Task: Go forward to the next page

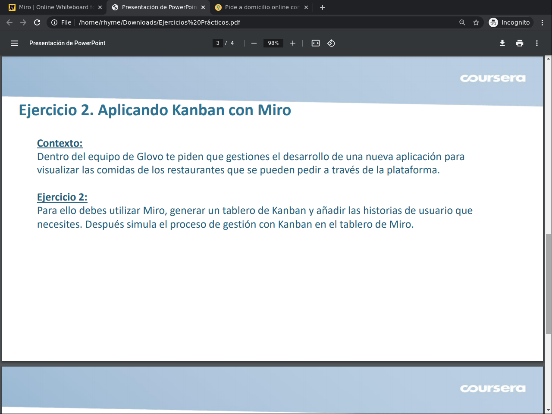Action: (x=23, y=22)
